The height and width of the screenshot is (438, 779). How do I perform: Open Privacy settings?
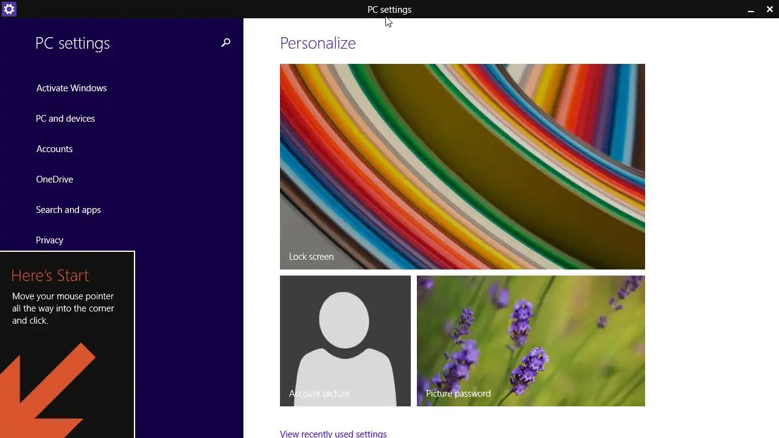pos(49,240)
